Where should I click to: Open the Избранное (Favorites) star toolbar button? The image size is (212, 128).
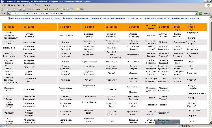[x=48, y=9]
